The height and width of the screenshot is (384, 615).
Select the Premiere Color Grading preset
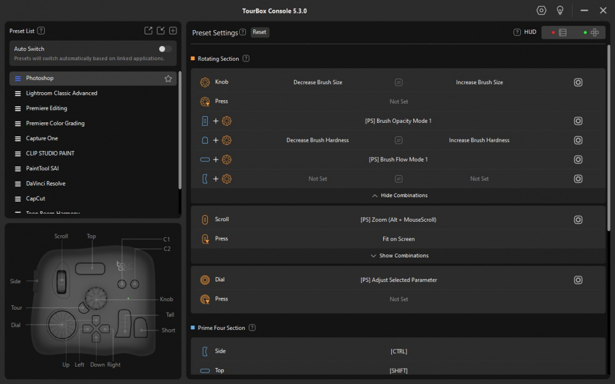click(x=93, y=123)
